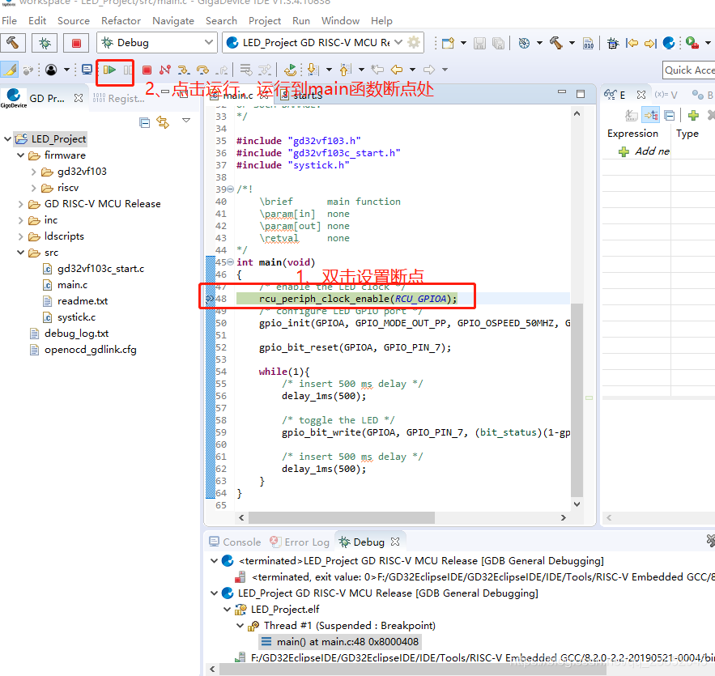Click the Suspend pause icon

(128, 70)
